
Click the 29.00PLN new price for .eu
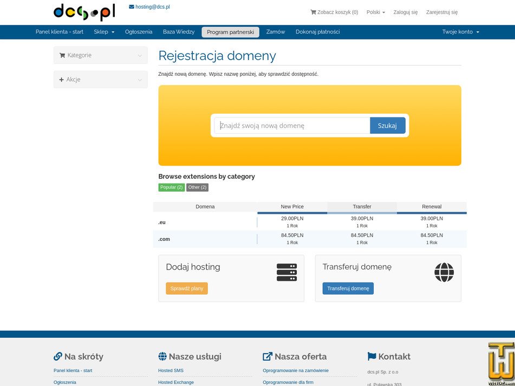pos(292,219)
